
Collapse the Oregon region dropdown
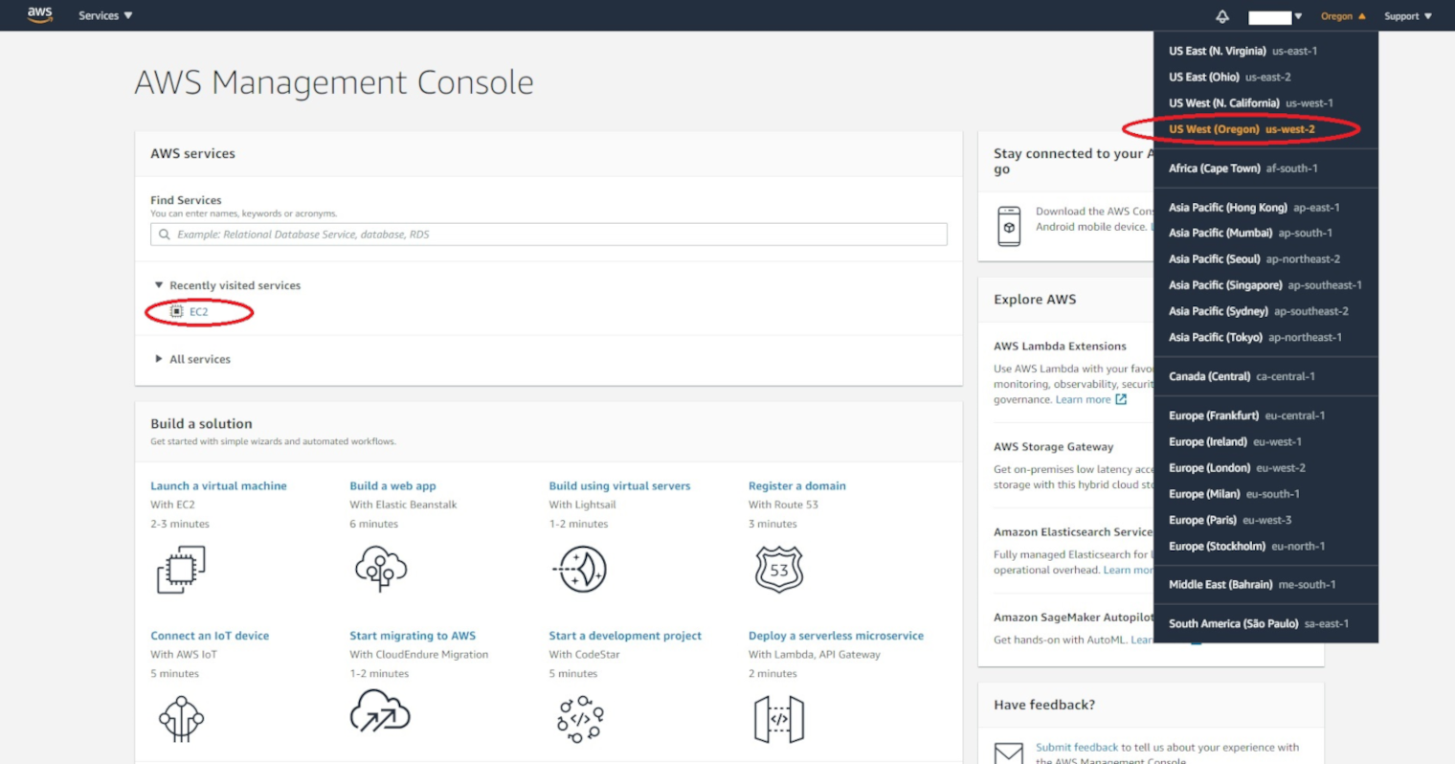click(1342, 16)
